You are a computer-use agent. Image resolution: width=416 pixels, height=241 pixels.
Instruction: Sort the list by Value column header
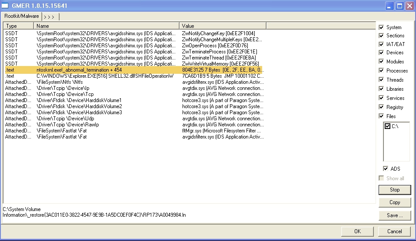223,26
